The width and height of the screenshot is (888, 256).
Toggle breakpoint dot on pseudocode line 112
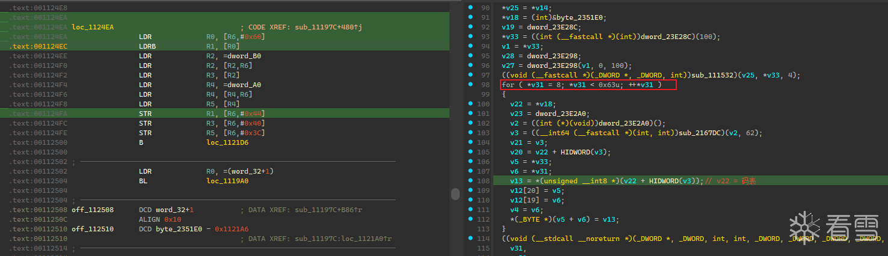(469, 219)
